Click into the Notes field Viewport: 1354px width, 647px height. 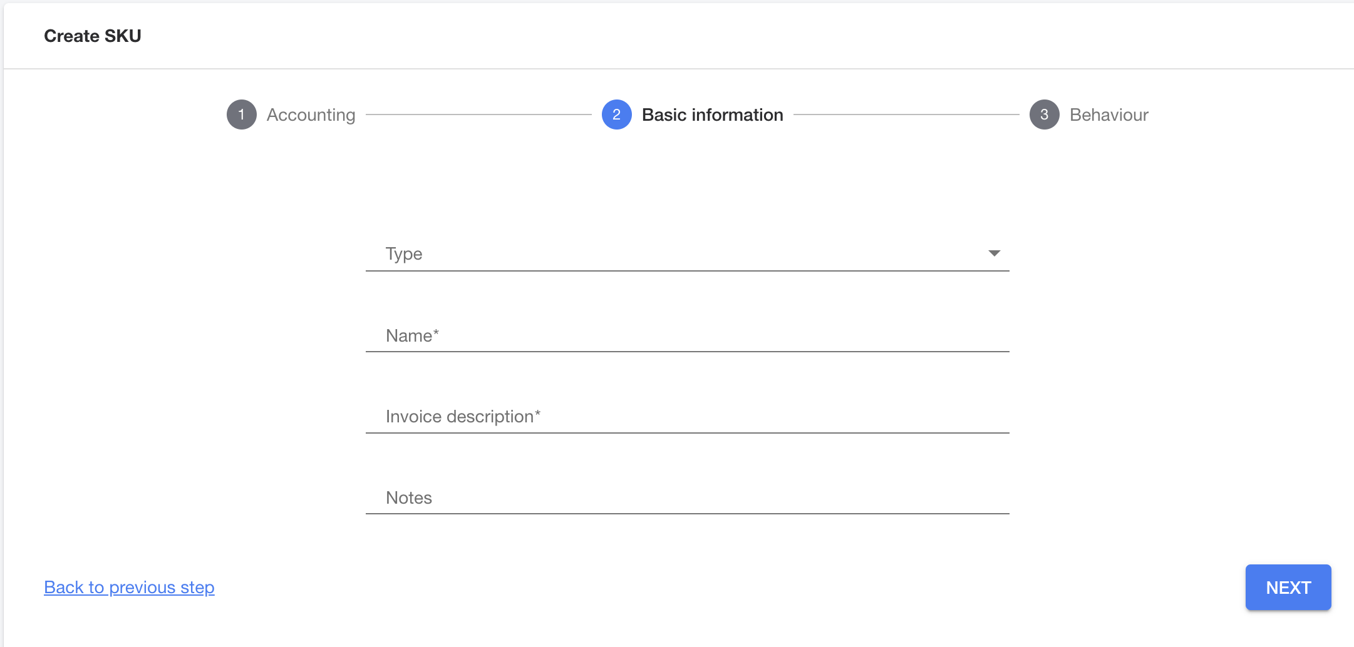click(x=687, y=497)
